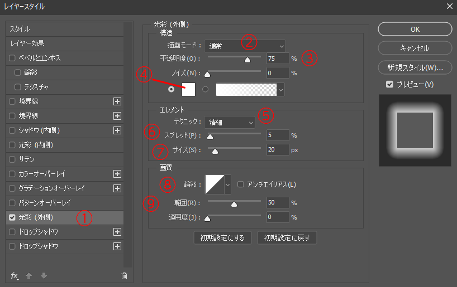Click the 輪郭 contour thumbnail

215,184
